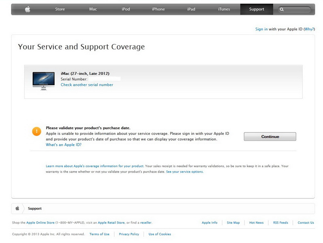323x243 pixels.
Task: Open the iPhone nav item
Action: pyautogui.click(x=158, y=9)
